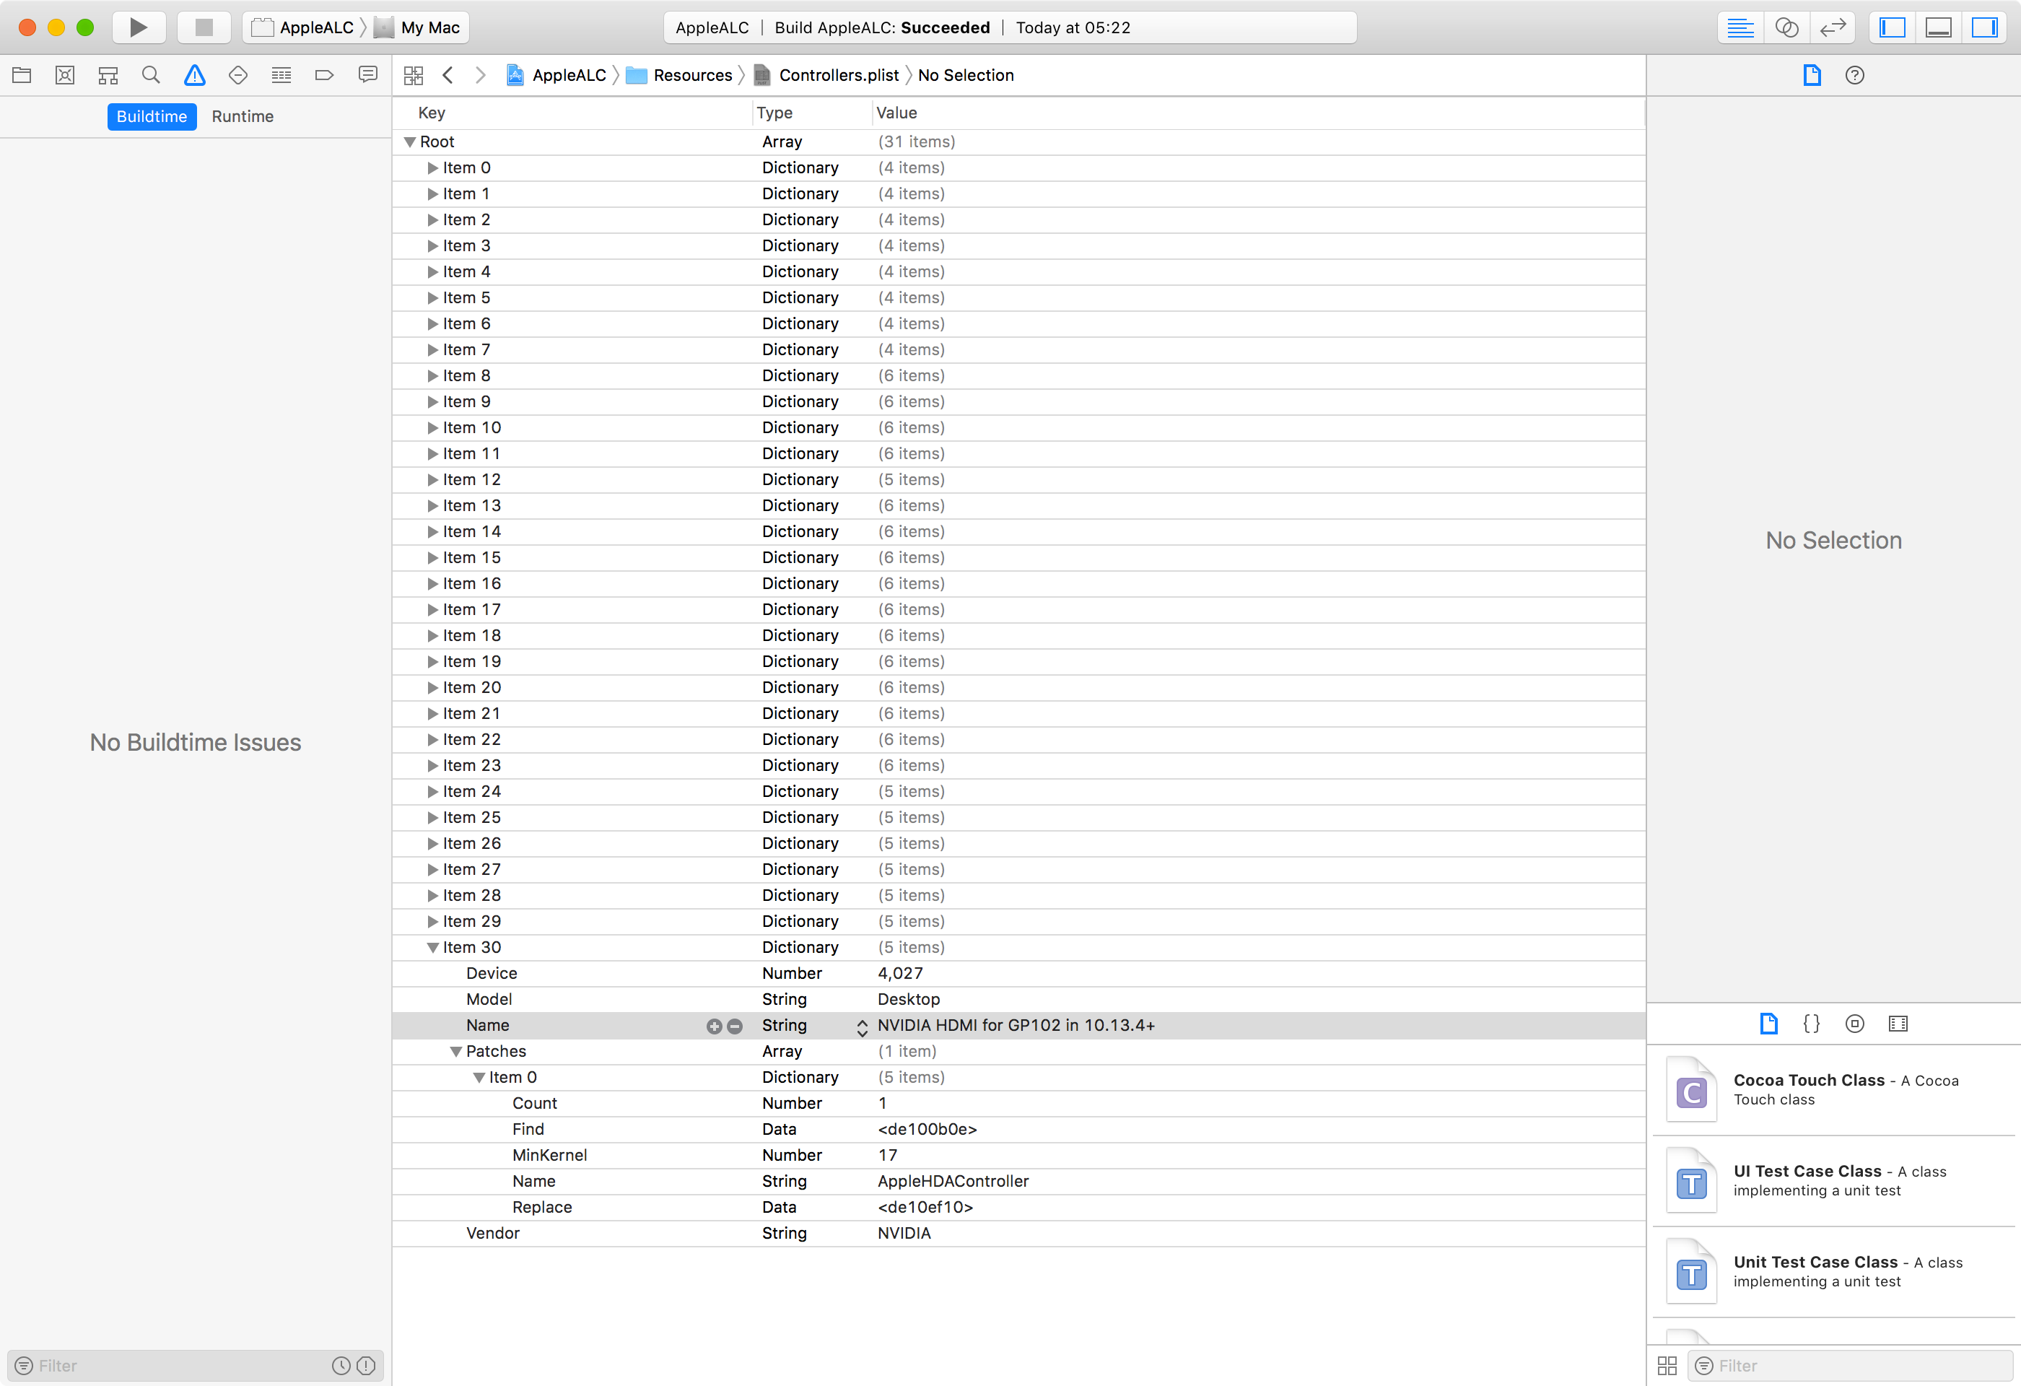Screen dimensions: 2021x1386
Task: Stop the running build
Action: (x=204, y=27)
